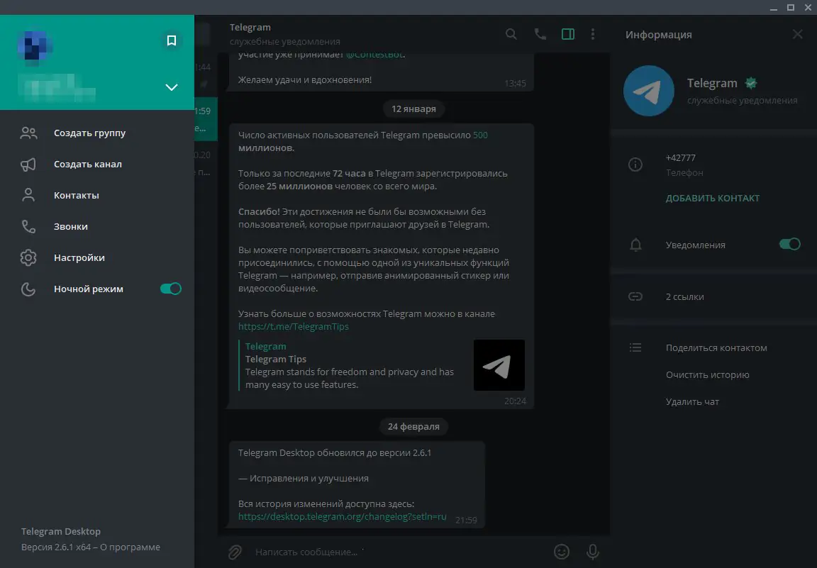Open Saved Messages bookmark icon

pyautogui.click(x=172, y=40)
